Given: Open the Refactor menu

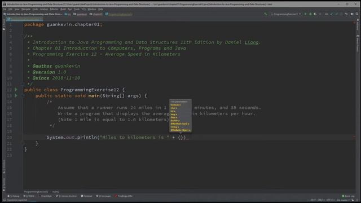Looking at the screenshot, I should click(54, 9).
